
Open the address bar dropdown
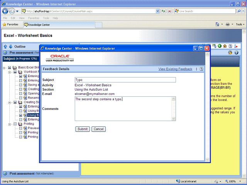[157, 11]
